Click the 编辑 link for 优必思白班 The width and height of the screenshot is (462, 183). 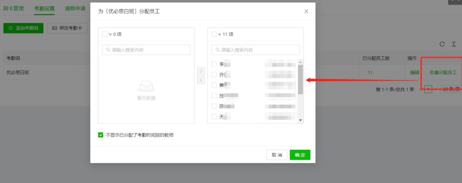tap(414, 72)
